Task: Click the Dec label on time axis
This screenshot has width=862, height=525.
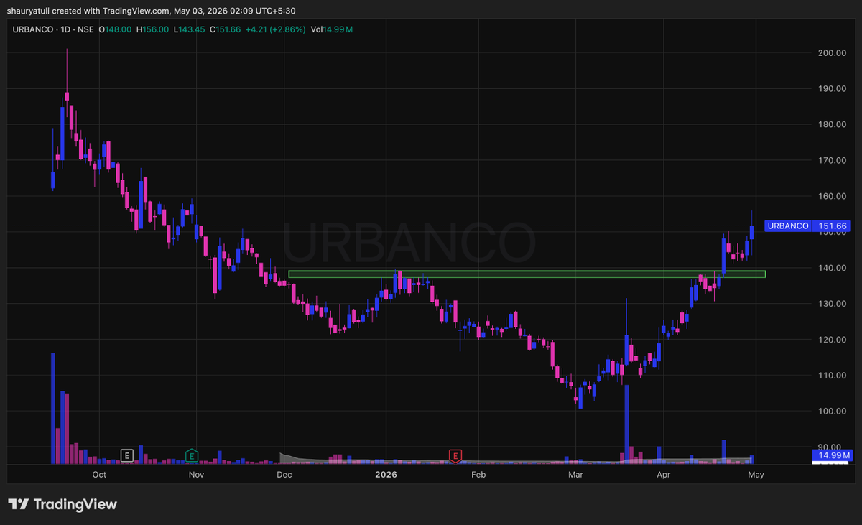Action: (x=284, y=475)
